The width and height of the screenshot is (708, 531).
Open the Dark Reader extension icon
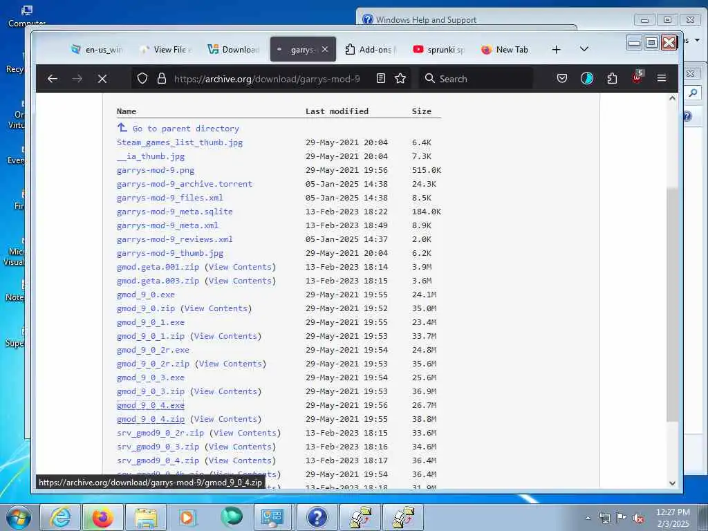click(586, 79)
